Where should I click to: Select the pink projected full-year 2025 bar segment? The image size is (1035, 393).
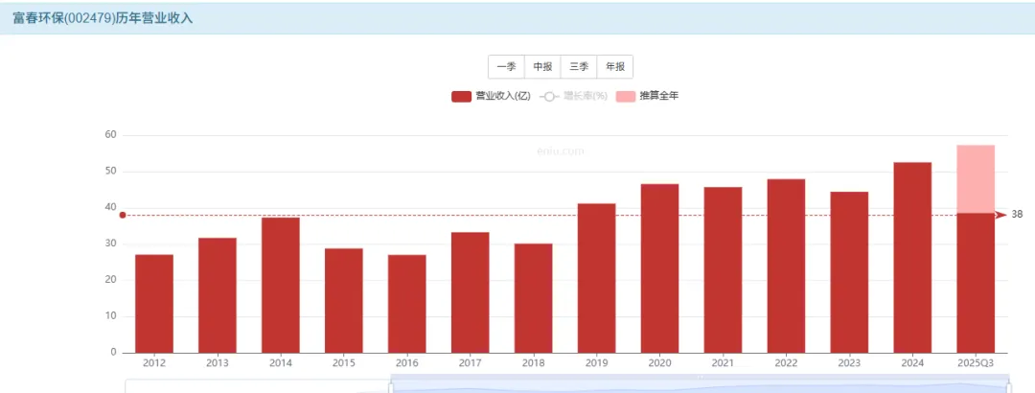976,179
